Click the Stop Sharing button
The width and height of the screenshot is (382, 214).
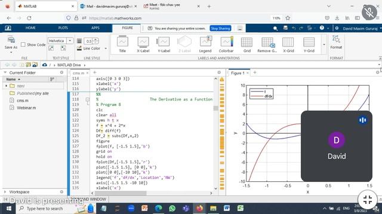[x=220, y=29]
